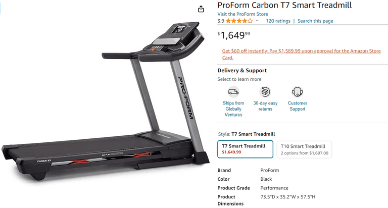Click the 30-day returns box icon
This screenshot has width=388, height=208.
(x=265, y=92)
